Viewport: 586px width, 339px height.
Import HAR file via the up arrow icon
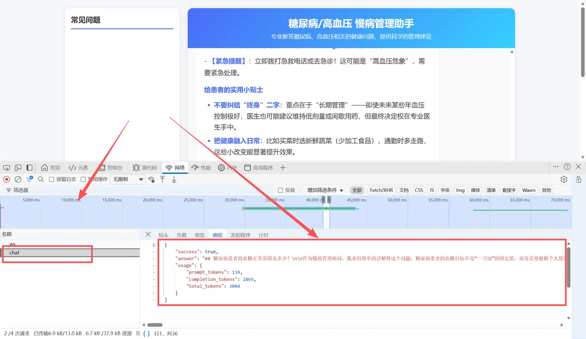(x=162, y=179)
